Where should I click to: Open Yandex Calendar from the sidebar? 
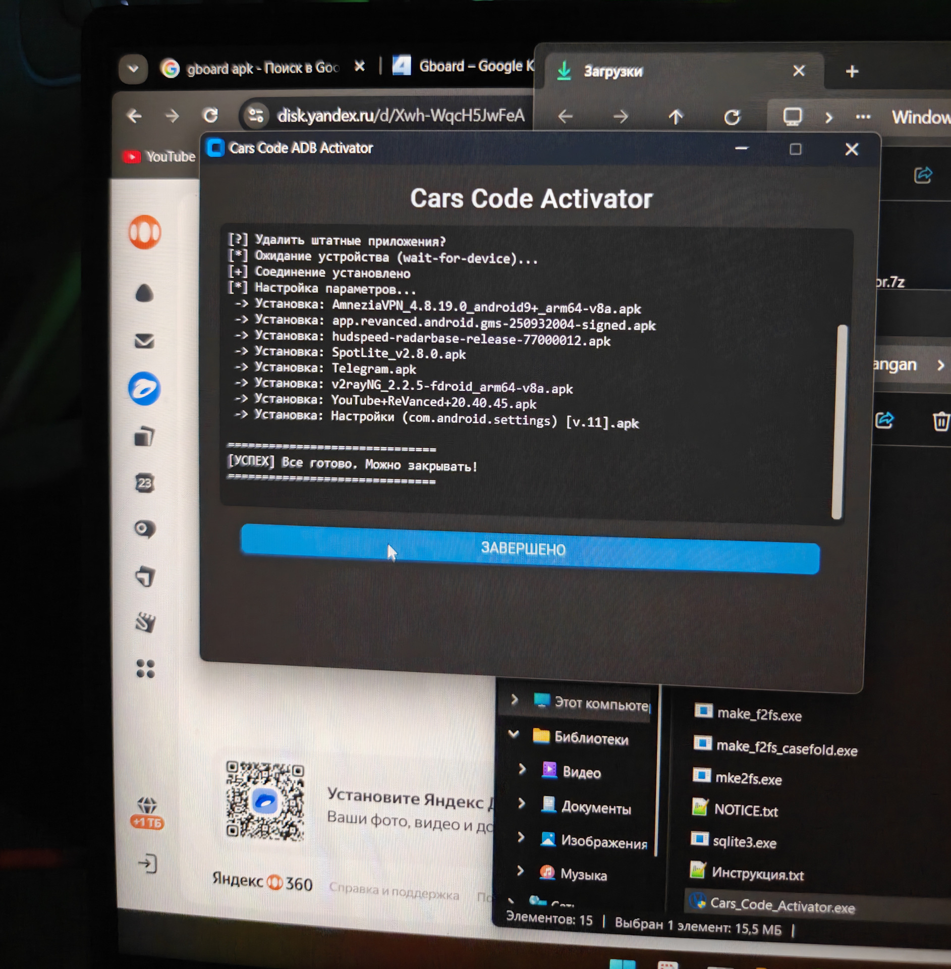(145, 483)
